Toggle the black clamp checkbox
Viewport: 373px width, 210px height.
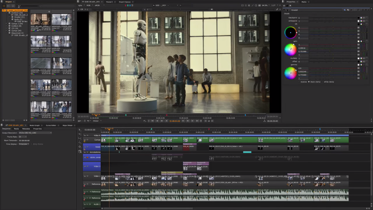(309, 82)
